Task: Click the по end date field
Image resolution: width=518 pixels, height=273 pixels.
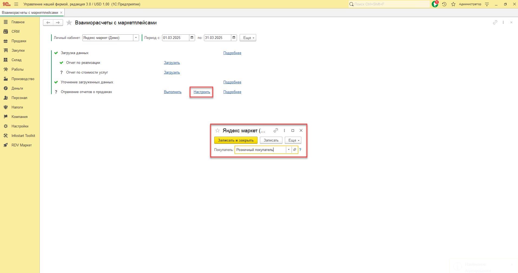Action: [217, 38]
